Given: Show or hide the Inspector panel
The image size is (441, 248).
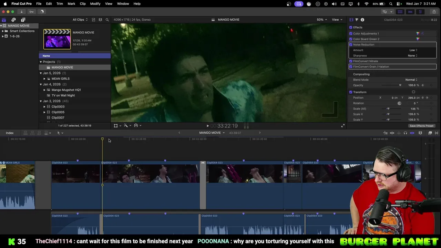Looking at the screenshot, I should click(420, 12).
